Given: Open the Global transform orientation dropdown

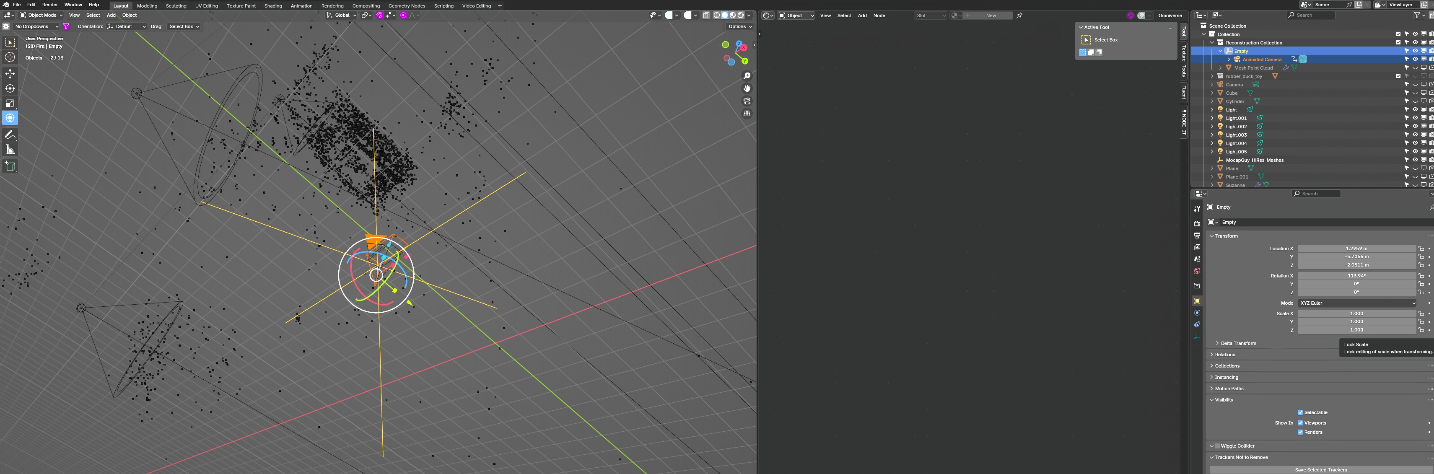Looking at the screenshot, I should coord(341,16).
